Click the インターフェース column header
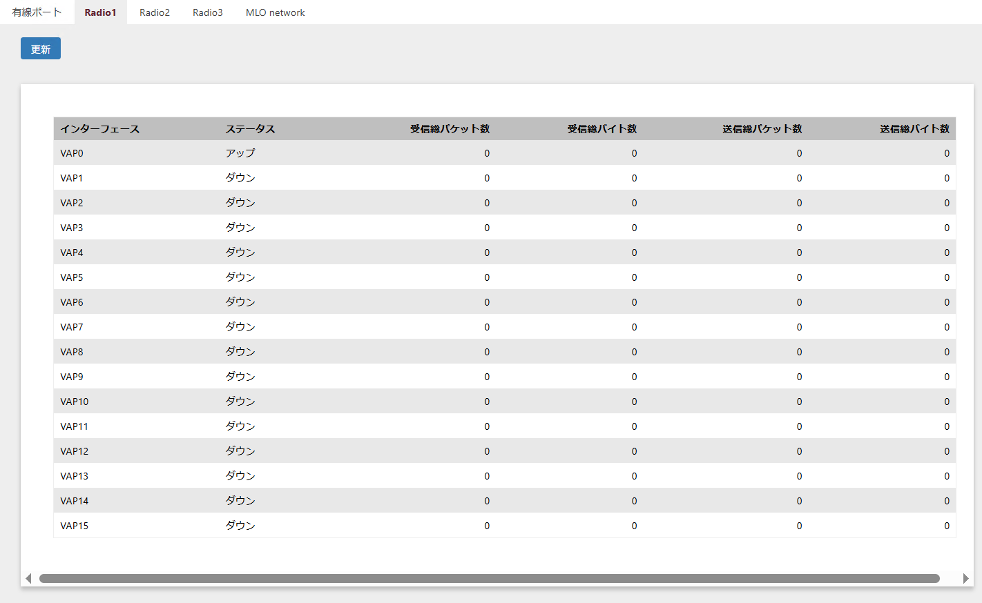Viewport: 982px width, 603px height. pos(100,129)
